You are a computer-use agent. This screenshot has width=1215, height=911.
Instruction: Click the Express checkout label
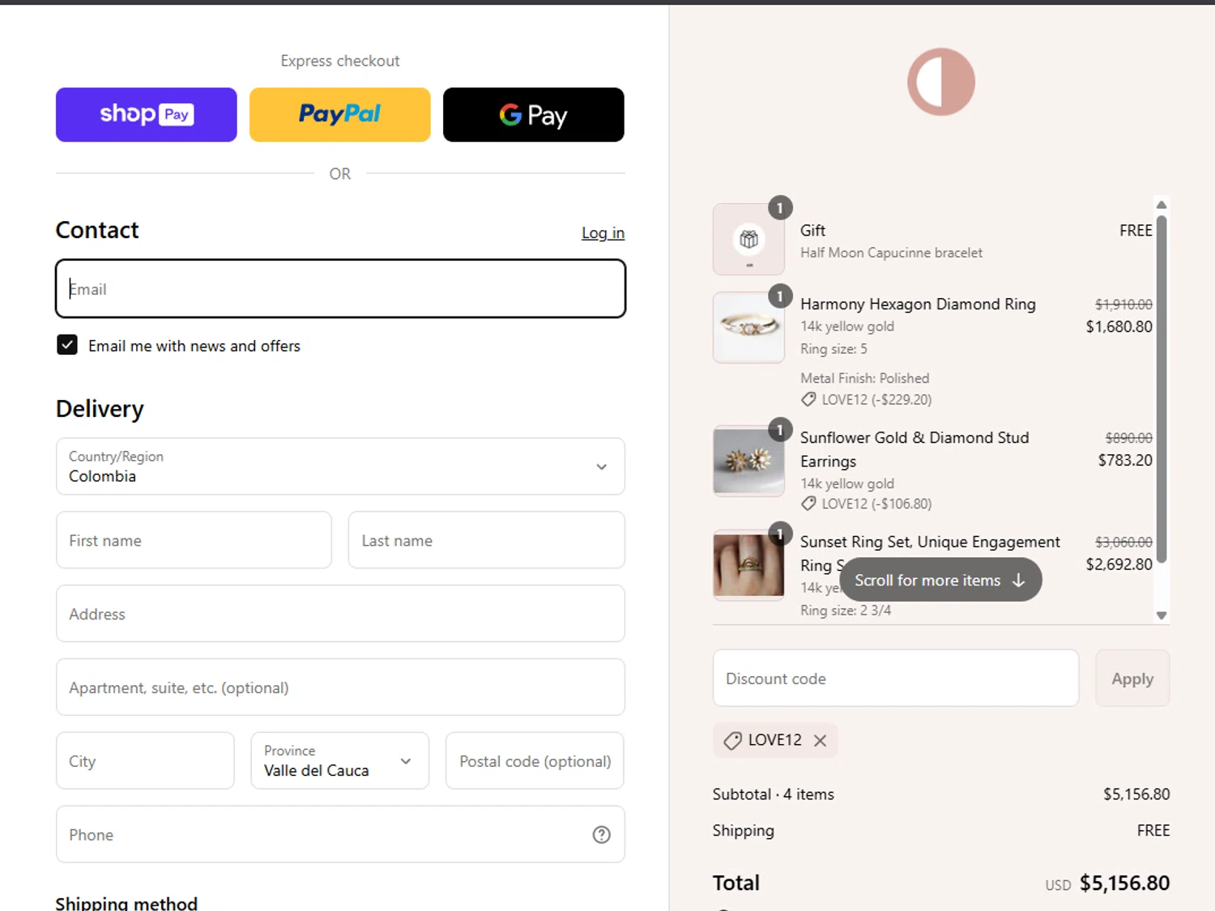pos(340,61)
